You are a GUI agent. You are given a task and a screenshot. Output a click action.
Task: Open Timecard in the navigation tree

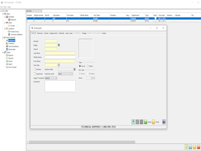11,43
